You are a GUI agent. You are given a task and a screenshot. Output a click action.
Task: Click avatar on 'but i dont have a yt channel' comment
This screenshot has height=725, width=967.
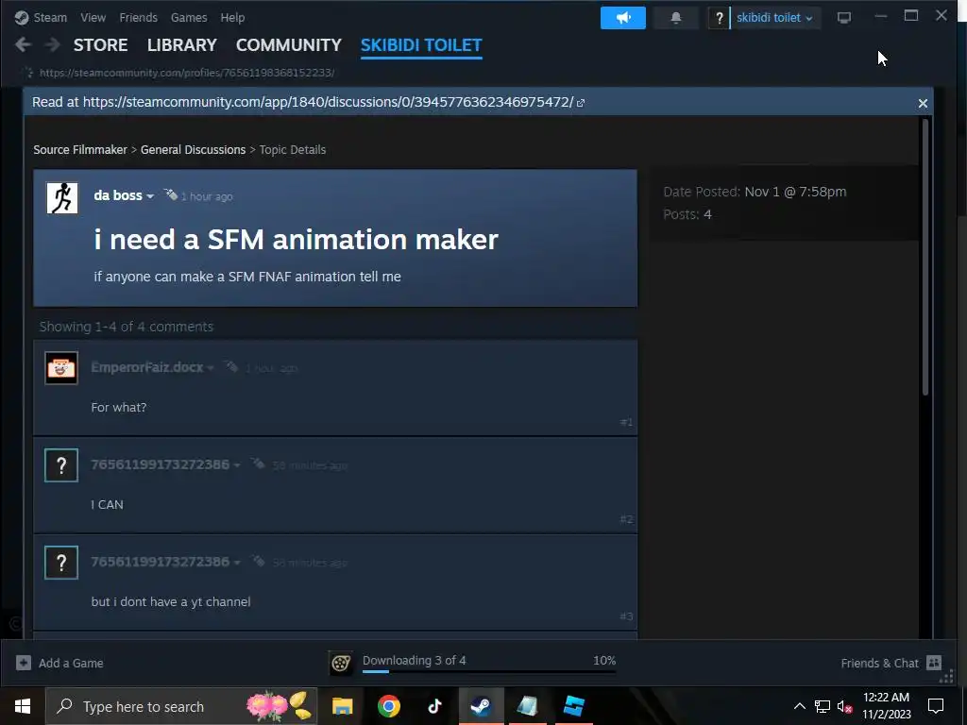point(61,563)
